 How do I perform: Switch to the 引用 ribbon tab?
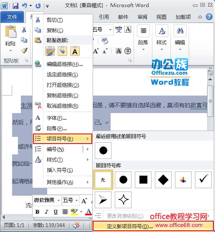point(104,17)
